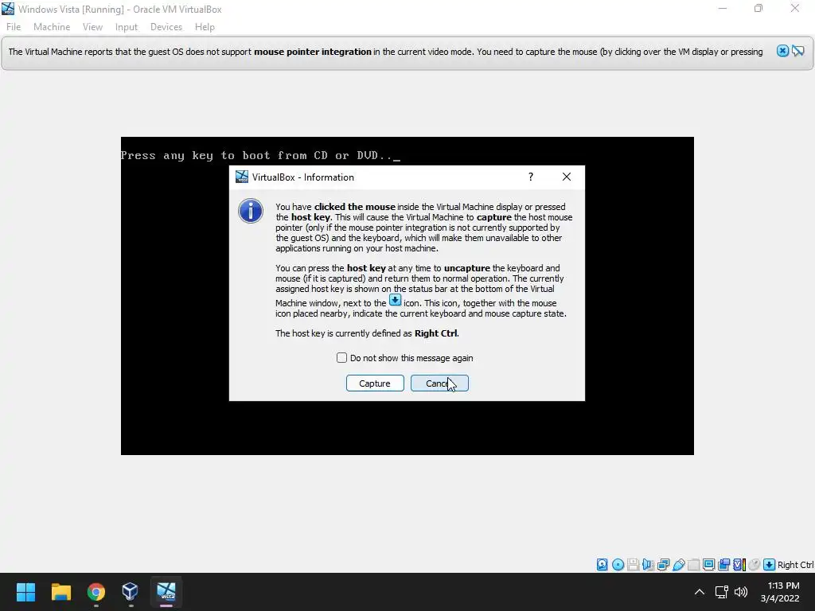The height and width of the screenshot is (611, 815).
Task: Click the keyboard capture arrow icon
Action: tap(770, 564)
